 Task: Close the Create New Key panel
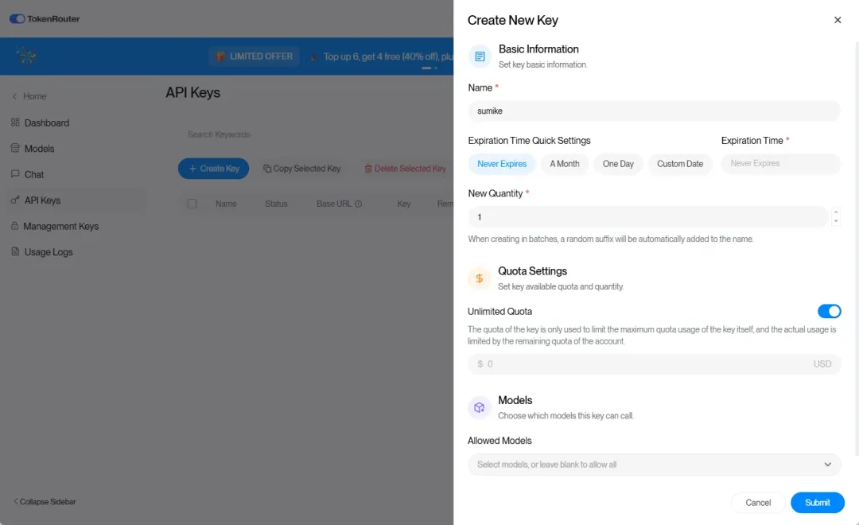[837, 20]
